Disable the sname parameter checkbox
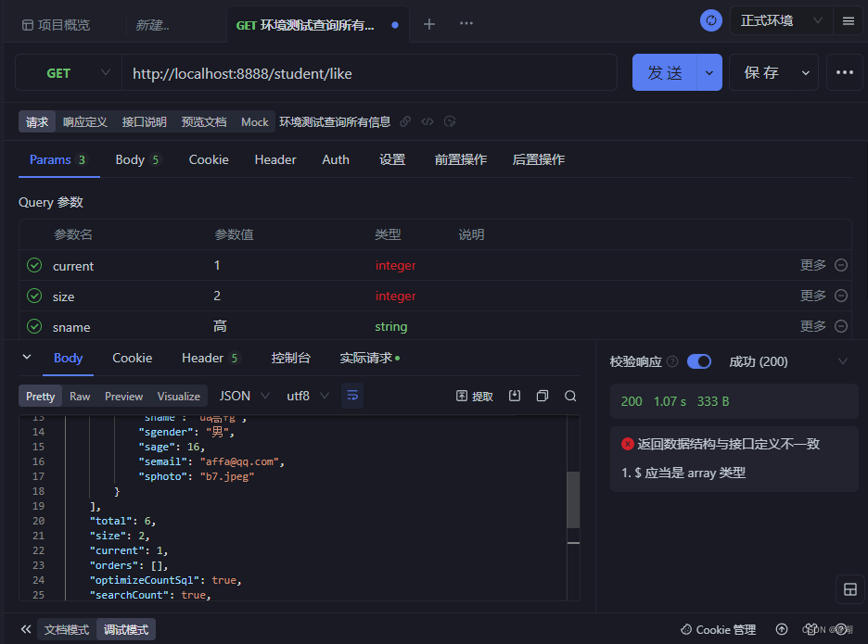The image size is (868, 644). click(x=34, y=326)
